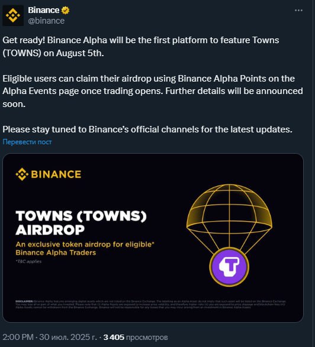
Task: Click the 30 июл. 2025 date
Action: (x=68, y=338)
